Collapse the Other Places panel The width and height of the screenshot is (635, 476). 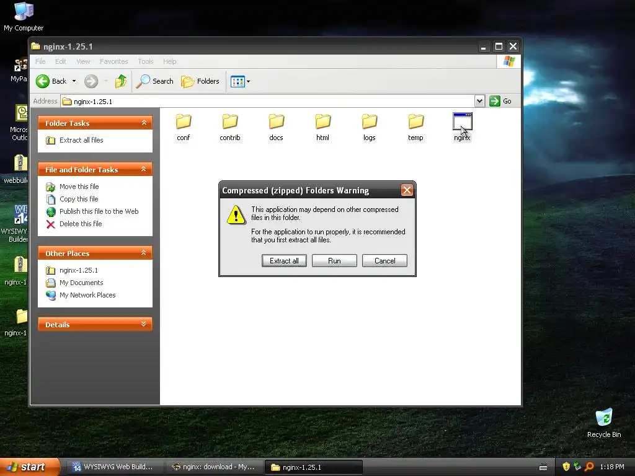(143, 253)
